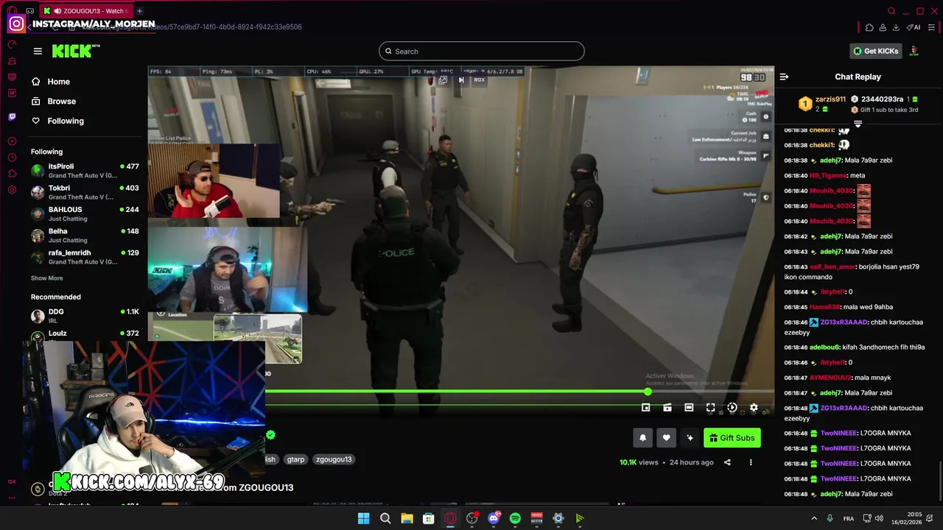Open Discord from the taskbar

[494, 518]
